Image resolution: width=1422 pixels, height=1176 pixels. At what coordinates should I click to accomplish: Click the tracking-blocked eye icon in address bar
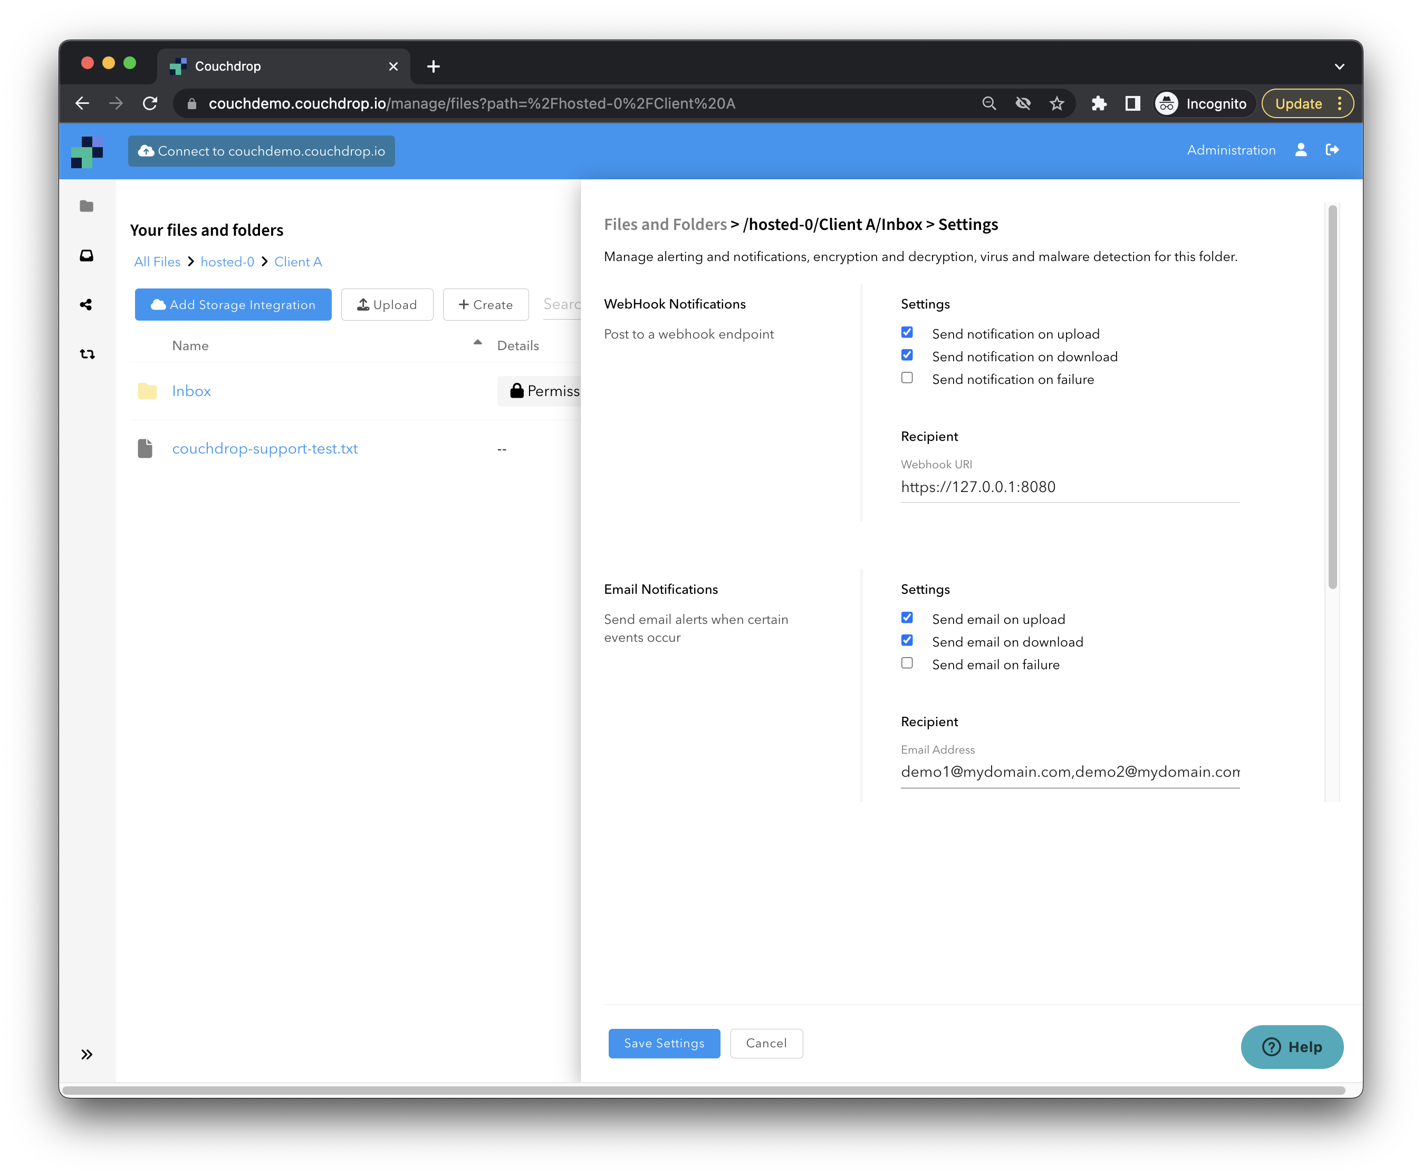1023,103
